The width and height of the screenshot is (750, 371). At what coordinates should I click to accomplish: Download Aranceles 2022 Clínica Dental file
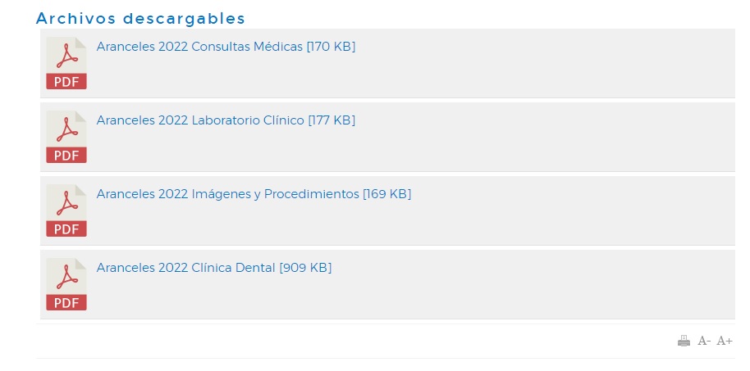tap(214, 268)
